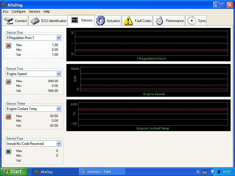
Task: Expand the Sensor Three dropdown arrow
Action: coord(58,109)
